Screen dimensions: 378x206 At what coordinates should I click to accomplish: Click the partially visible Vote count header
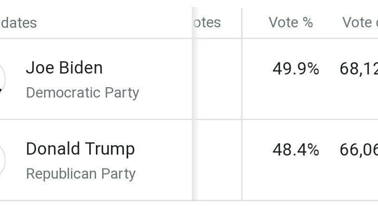360,23
